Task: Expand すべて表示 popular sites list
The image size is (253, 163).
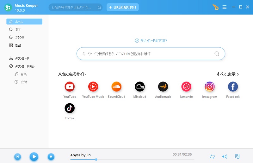Action: point(228,74)
